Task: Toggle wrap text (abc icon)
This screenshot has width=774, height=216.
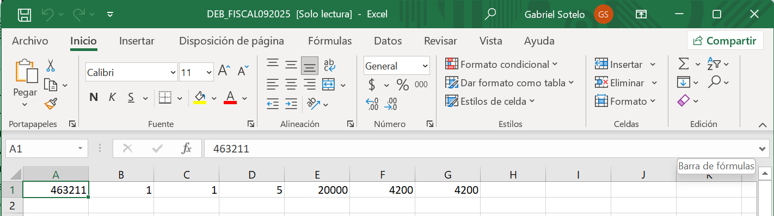Action: 329,66
